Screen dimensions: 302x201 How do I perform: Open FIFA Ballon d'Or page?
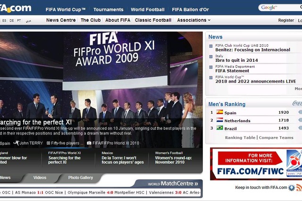[x=190, y=9]
